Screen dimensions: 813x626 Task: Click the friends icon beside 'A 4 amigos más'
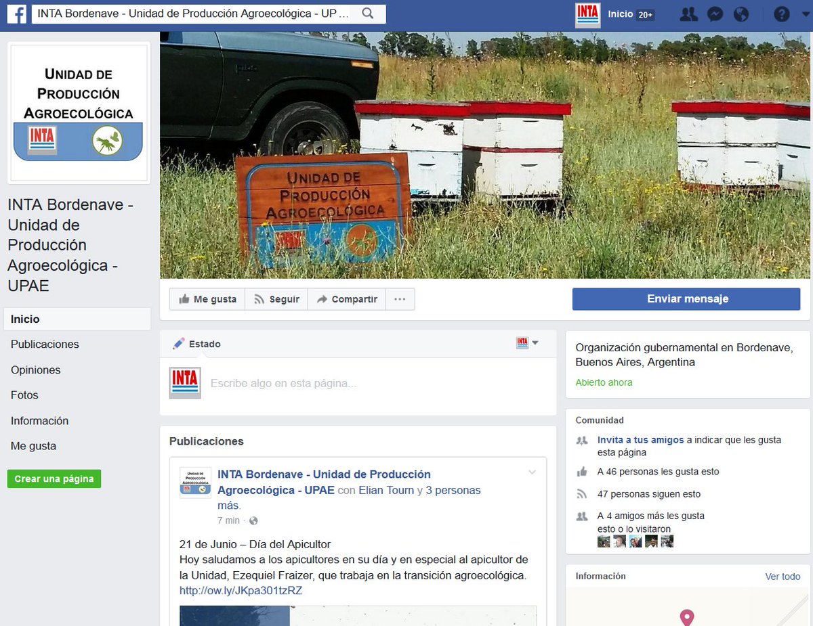point(581,516)
